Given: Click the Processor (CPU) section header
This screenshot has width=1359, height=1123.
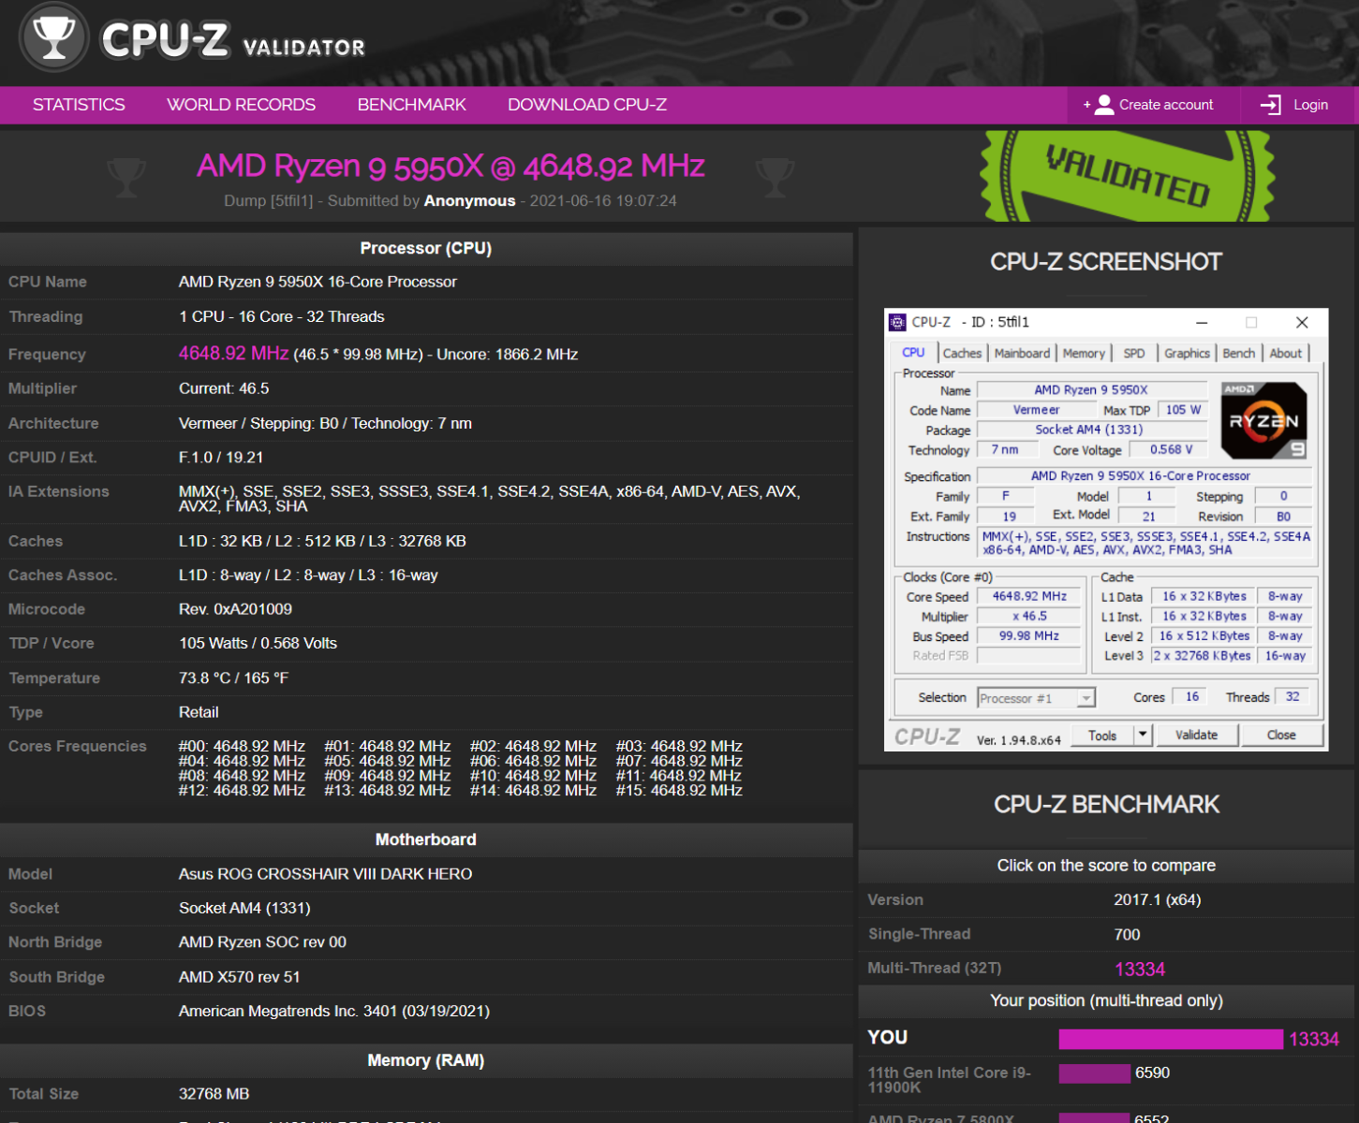Looking at the screenshot, I should coord(426,248).
